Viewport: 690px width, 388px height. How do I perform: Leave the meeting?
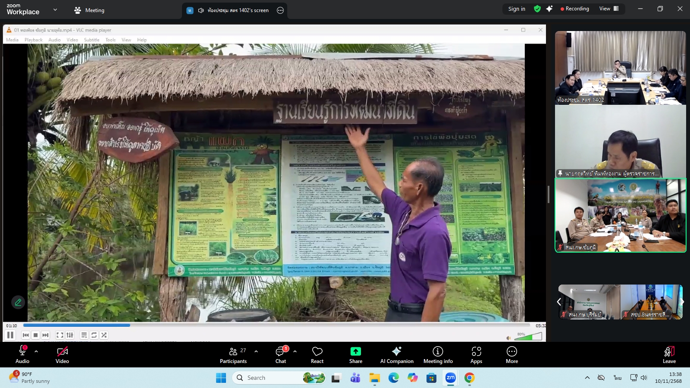click(669, 355)
